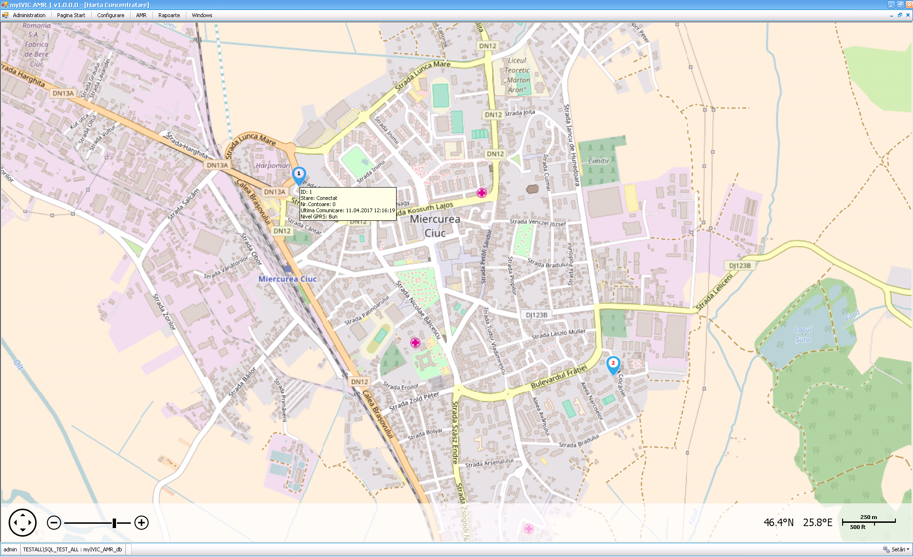Open the Pagina Start menu
Viewport: 913px width, 557px height.
(x=71, y=15)
